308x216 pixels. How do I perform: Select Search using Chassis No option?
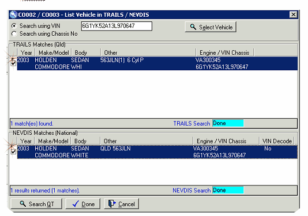(14, 34)
